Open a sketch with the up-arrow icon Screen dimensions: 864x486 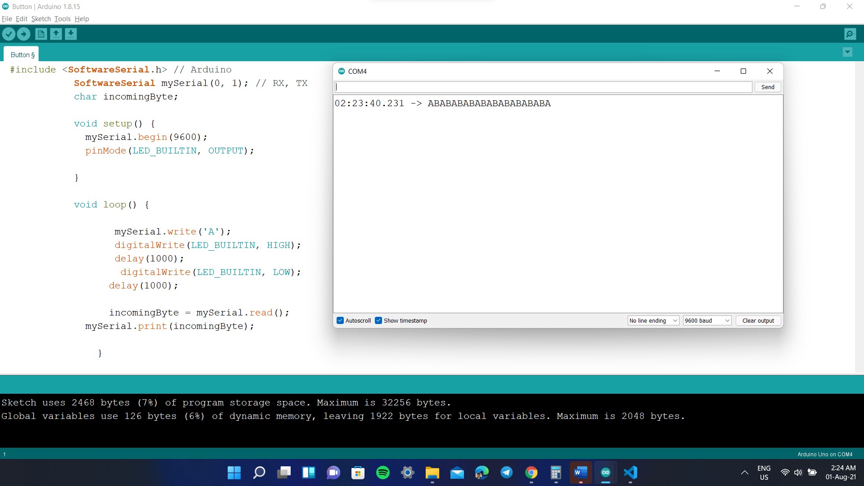(56, 34)
